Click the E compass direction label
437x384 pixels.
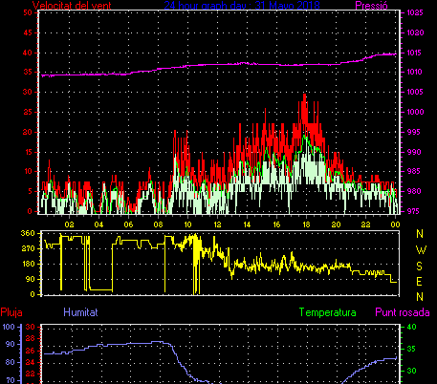[x=420, y=282]
